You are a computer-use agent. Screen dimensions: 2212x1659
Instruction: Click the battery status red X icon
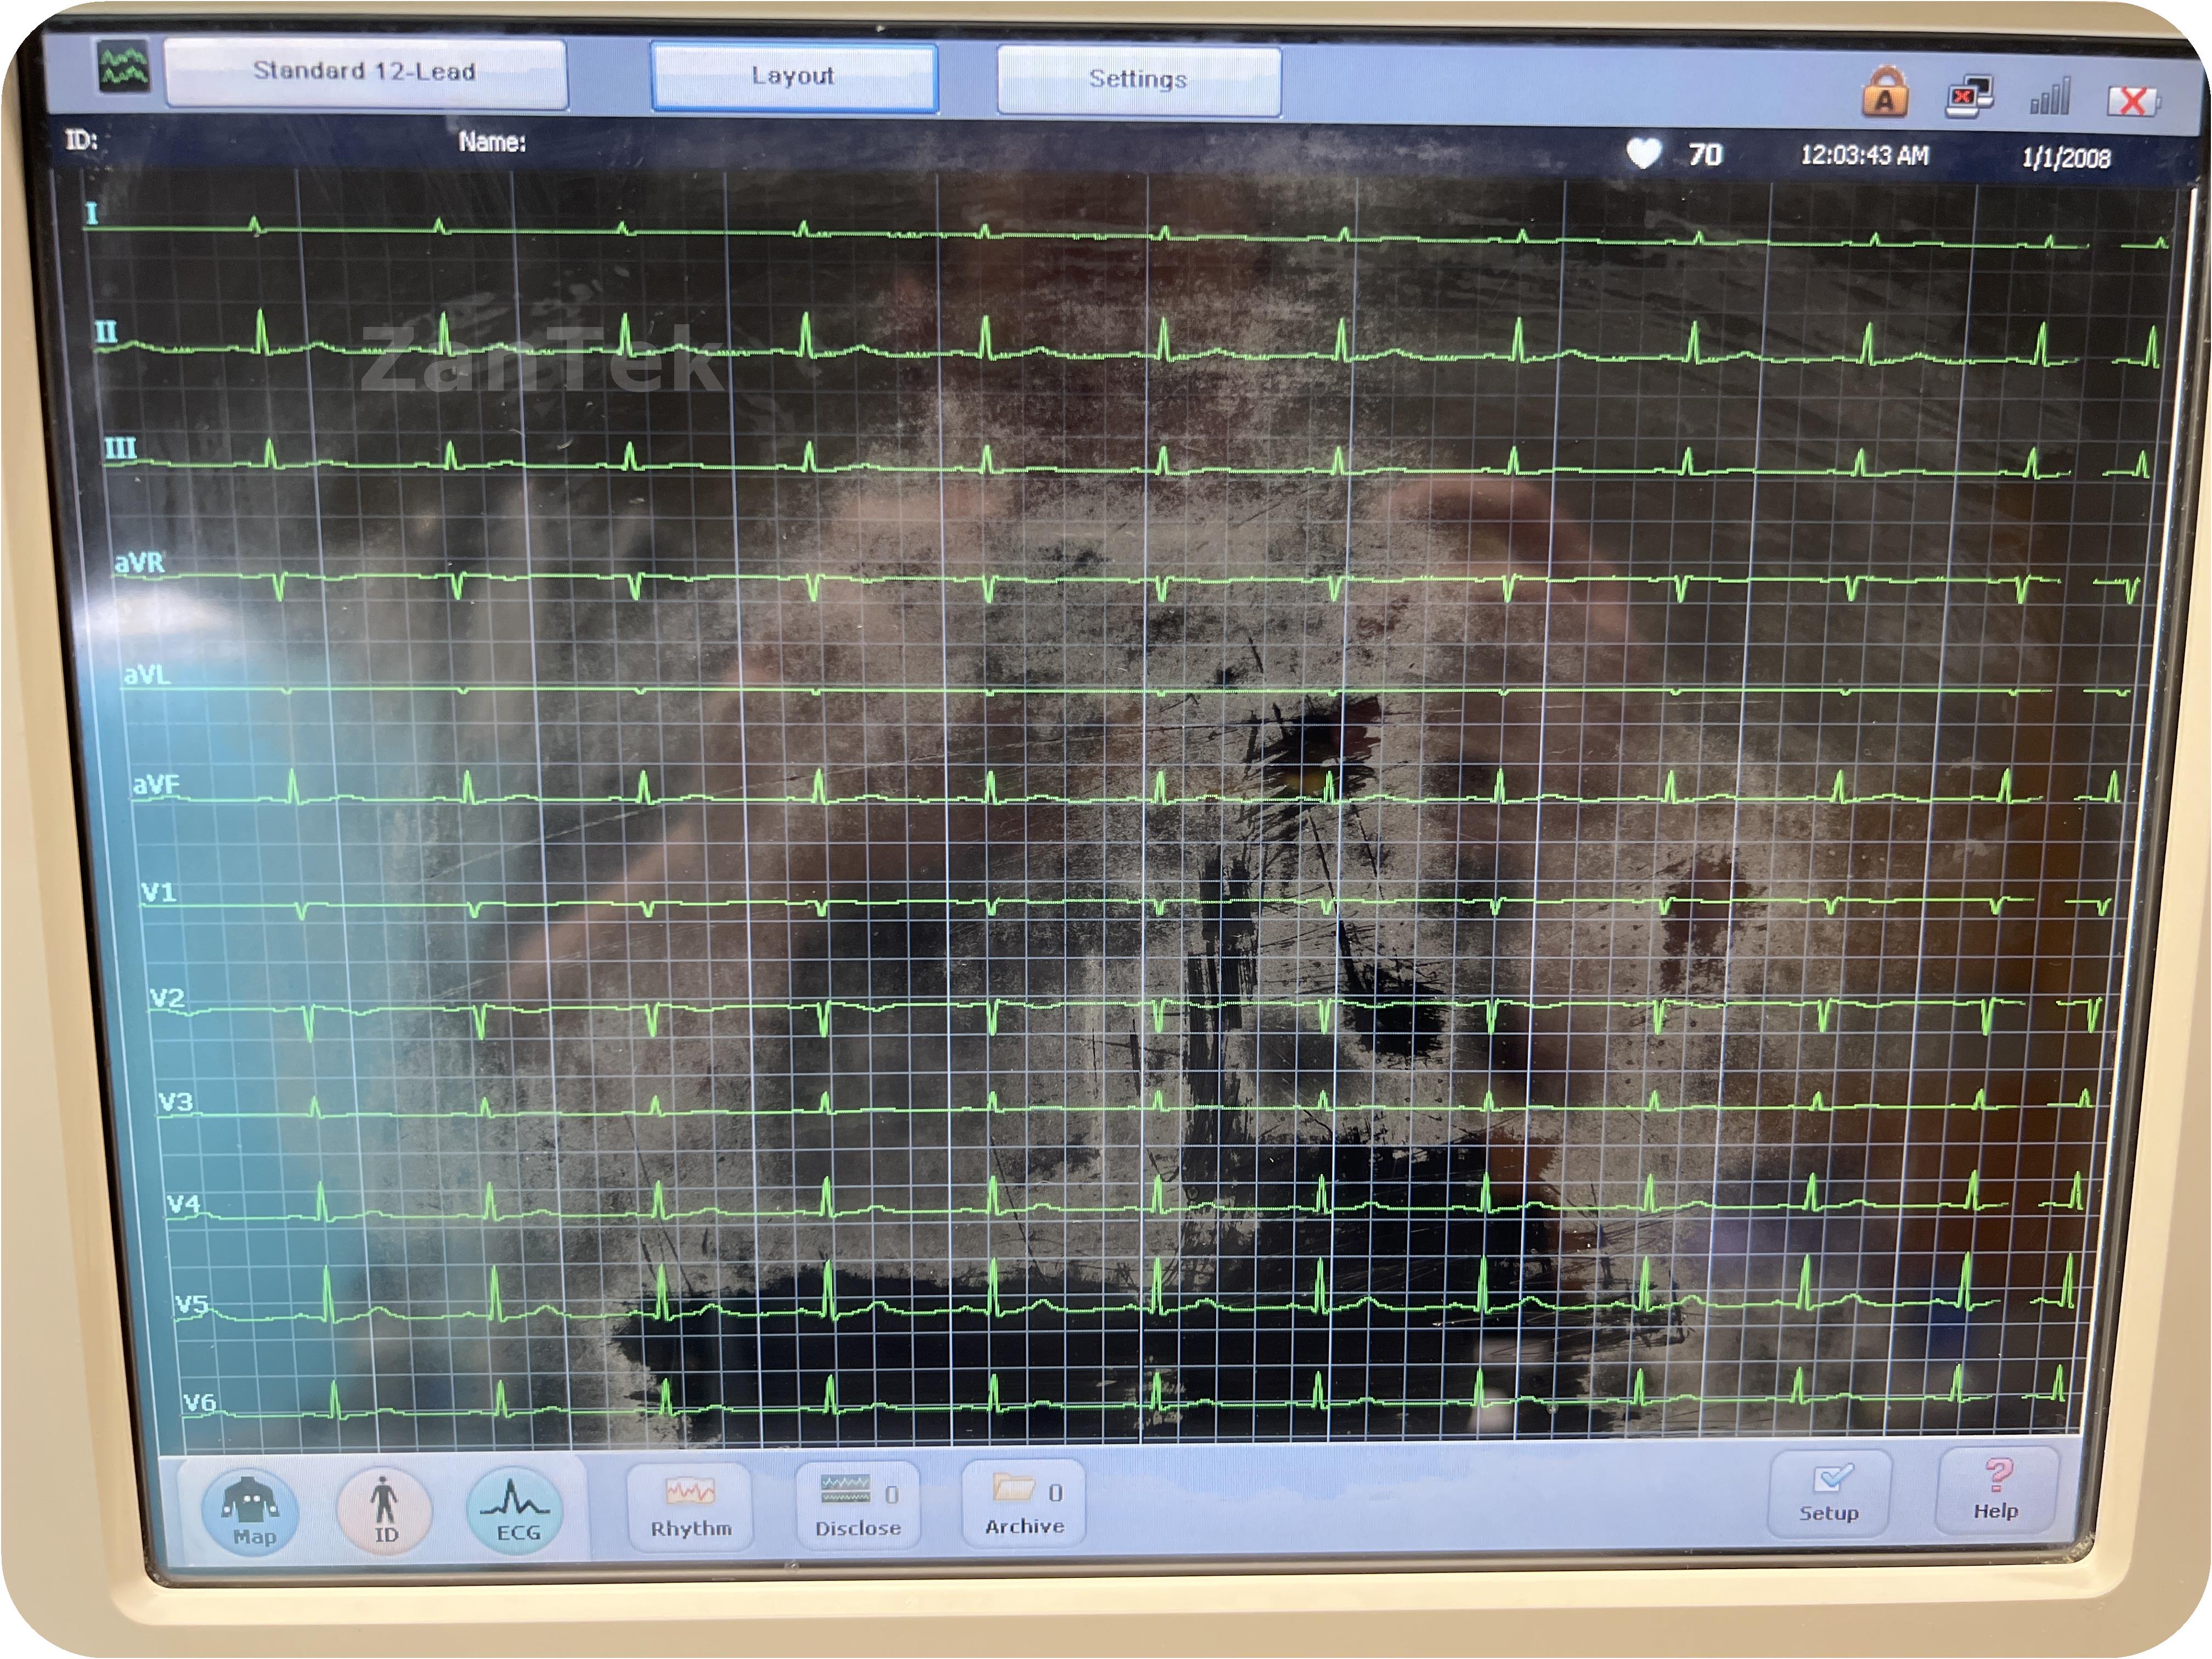pyautogui.click(x=2132, y=101)
